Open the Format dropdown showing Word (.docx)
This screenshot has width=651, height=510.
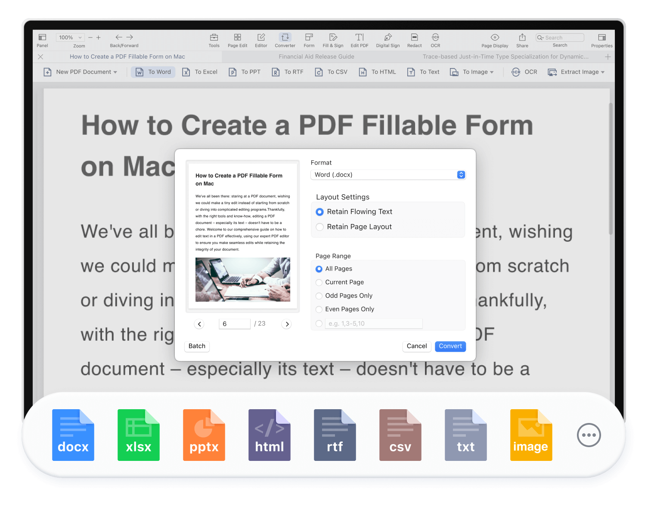point(387,174)
